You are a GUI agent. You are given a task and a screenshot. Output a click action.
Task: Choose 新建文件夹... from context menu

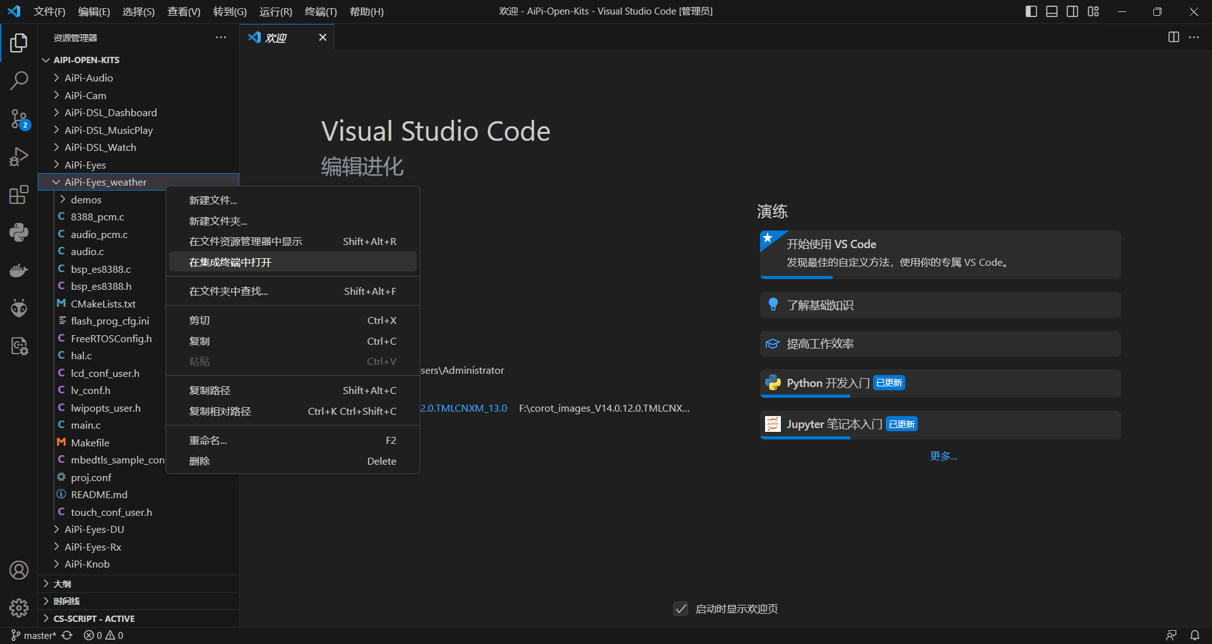(293, 221)
